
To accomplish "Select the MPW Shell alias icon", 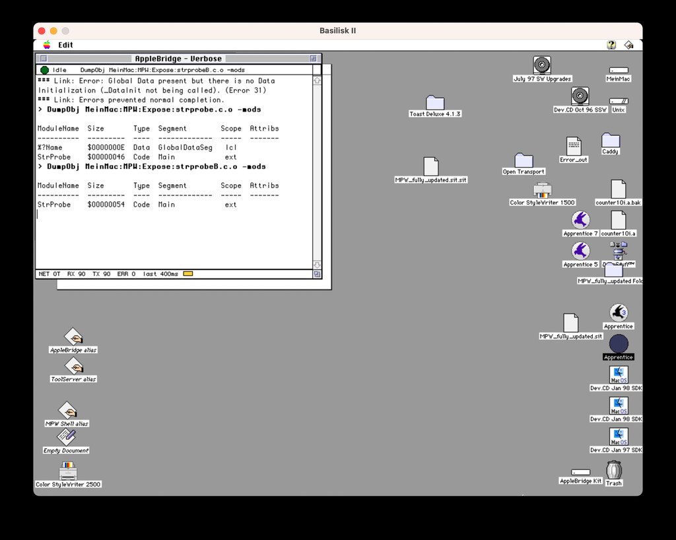I will (67, 410).
